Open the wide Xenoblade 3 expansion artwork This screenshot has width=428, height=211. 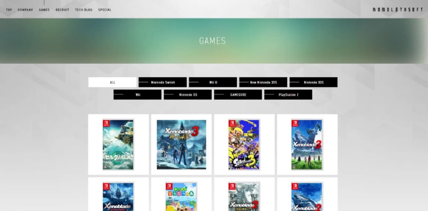point(181,145)
